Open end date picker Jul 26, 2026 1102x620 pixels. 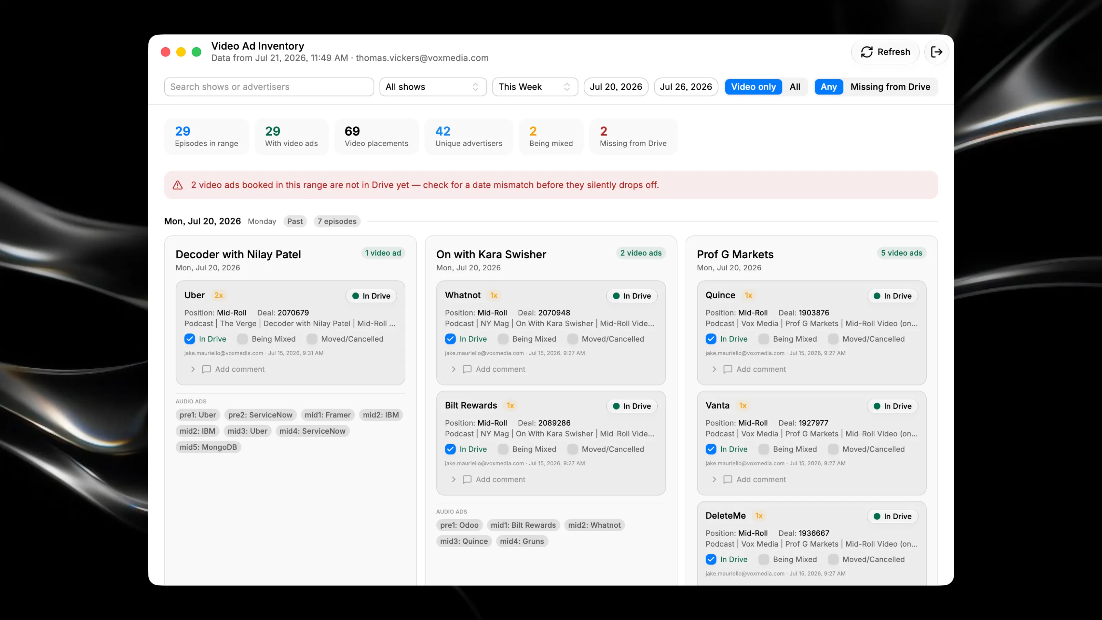(686, 87)
